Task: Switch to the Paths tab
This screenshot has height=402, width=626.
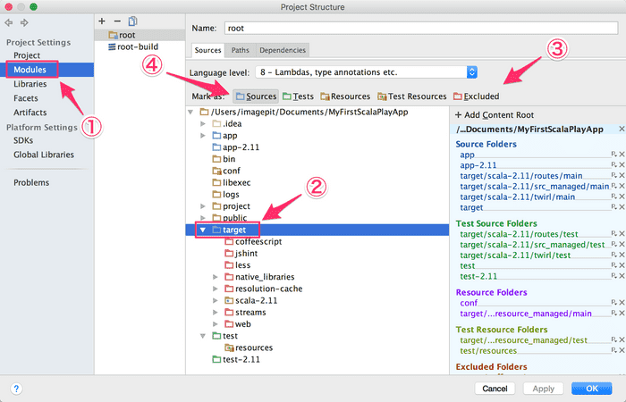Action: [241, 50]
